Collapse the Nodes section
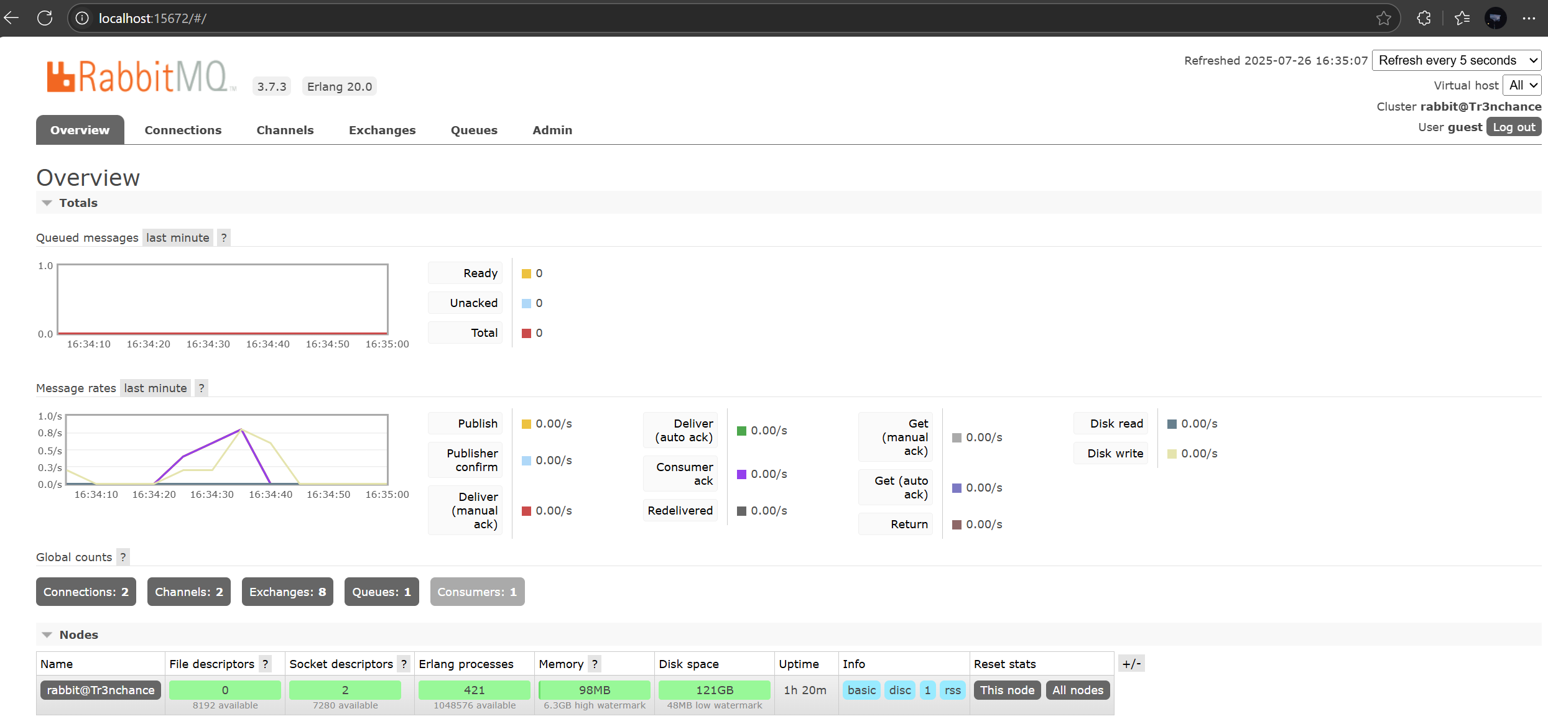The width and height of the screenshot is (1548, 724). pyautogui.click(x=47, y=635)
